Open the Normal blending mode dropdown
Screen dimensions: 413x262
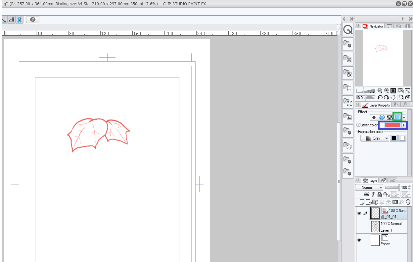click(369, 187)
